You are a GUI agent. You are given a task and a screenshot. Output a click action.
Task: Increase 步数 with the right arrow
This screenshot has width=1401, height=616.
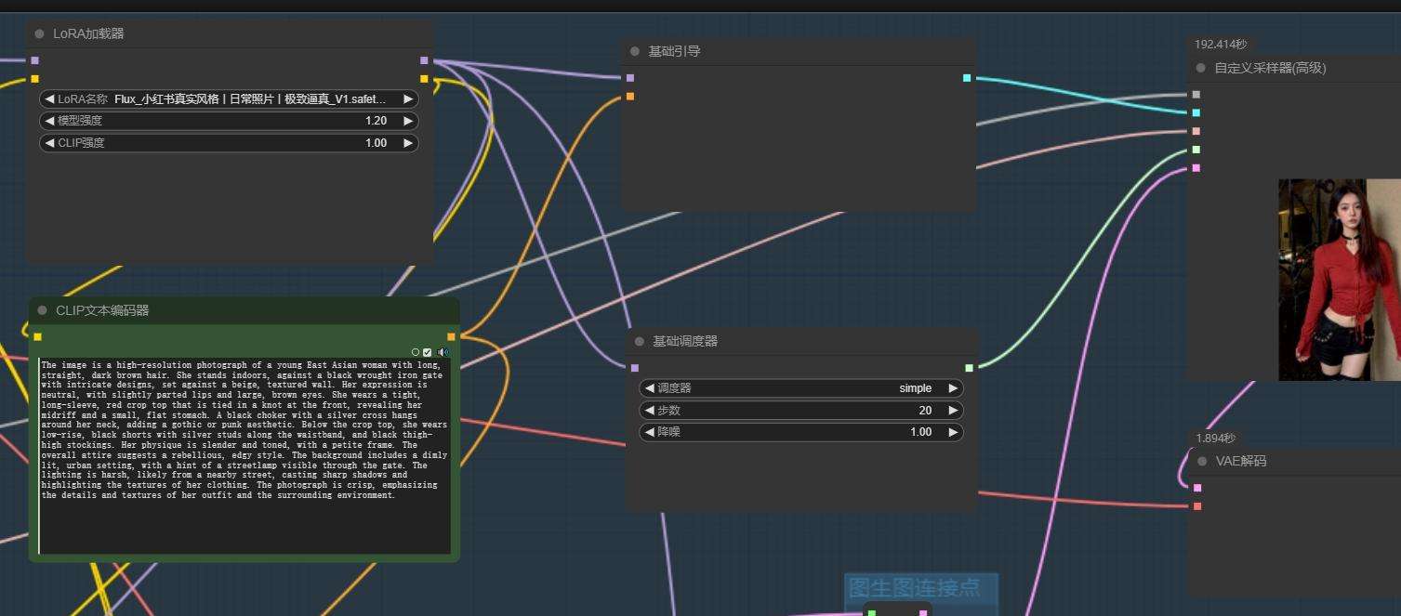point(952,411)
